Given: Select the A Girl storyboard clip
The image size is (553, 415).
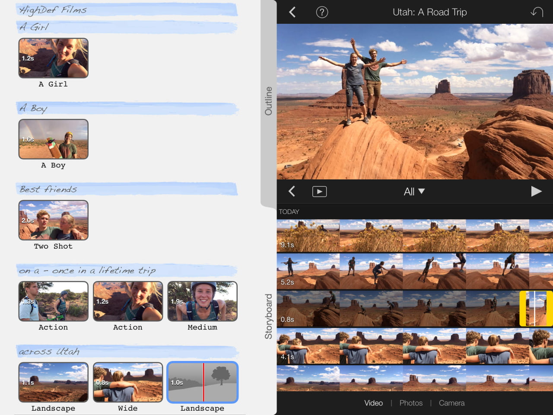Looking at the screenshot, I should 54,58.
